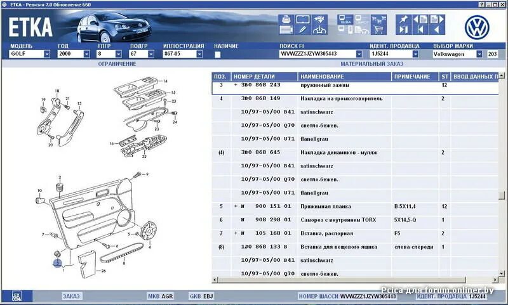
Task: Expand the ИДЕНТ. ПРОДАВЦА dropdown 1J5244
Action: pos(415,54)
